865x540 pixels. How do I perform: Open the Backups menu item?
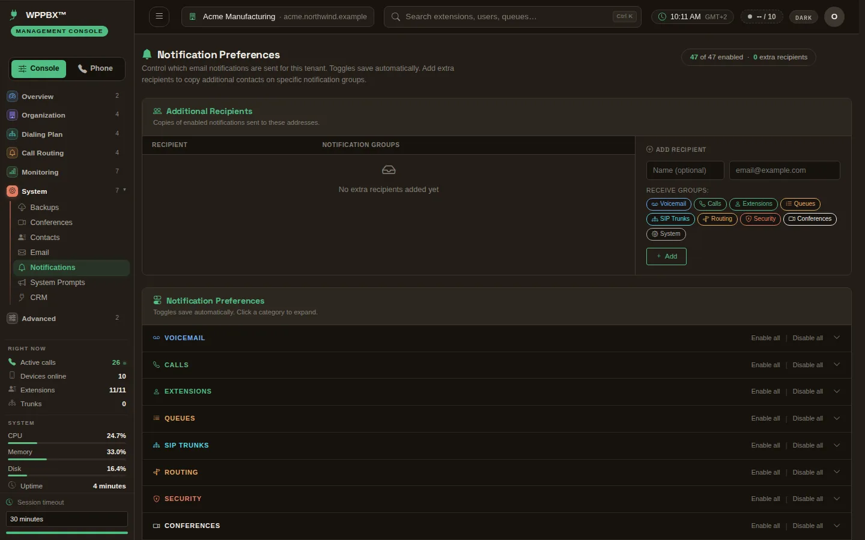point(71,208)
